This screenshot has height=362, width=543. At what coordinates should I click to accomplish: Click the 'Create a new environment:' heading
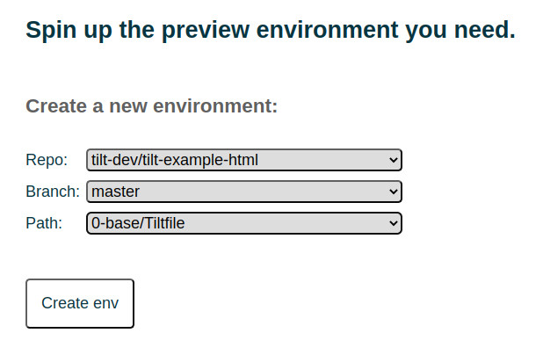click(152, 106)
